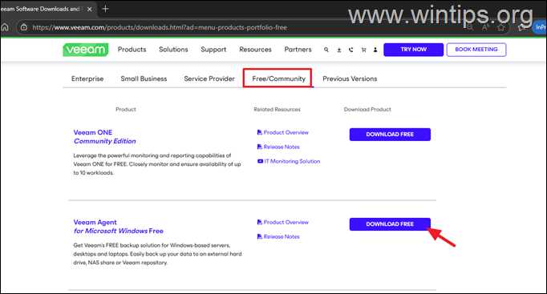Switch to the Previous Versions tab
547x294 pixels.
350,79
